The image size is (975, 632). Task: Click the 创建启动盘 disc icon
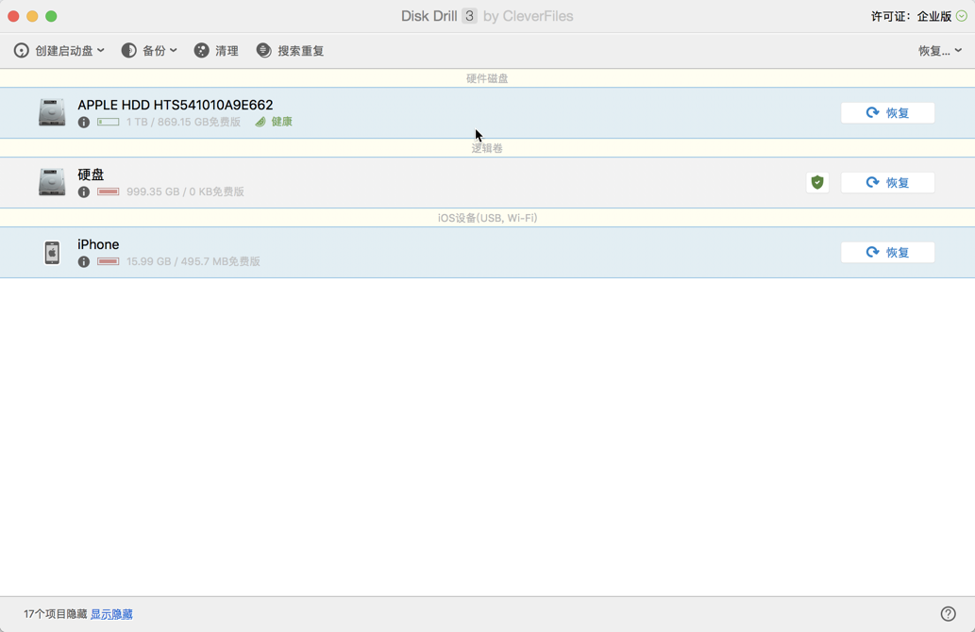[x=21, y=51]
